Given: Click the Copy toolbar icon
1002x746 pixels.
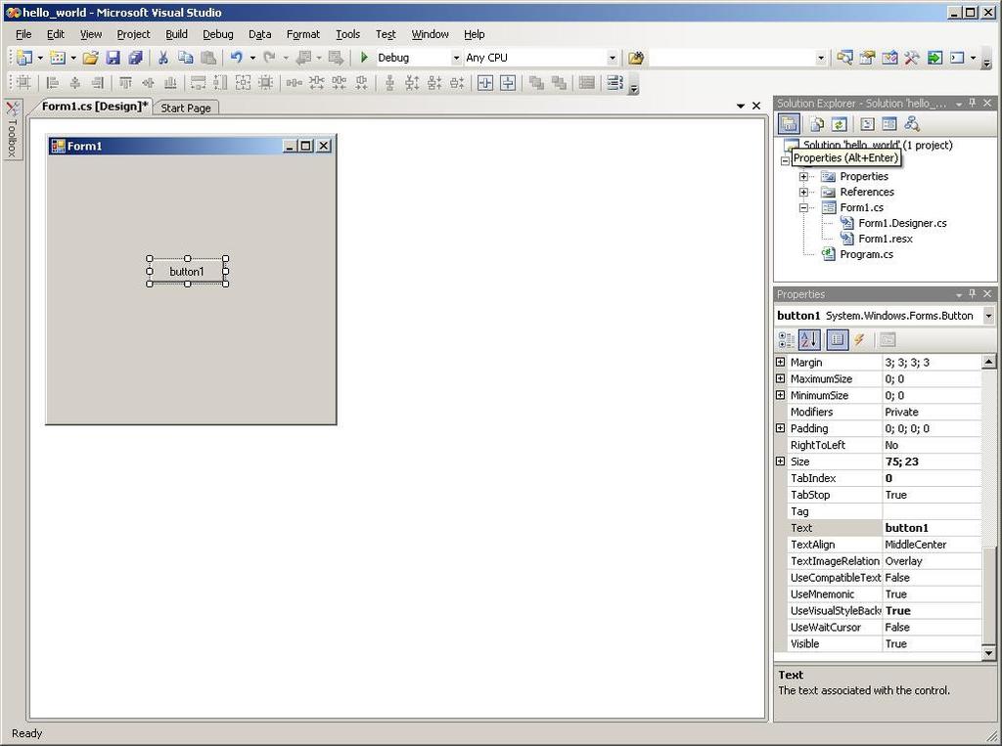Looking at the screenshot, I should 185,58.
